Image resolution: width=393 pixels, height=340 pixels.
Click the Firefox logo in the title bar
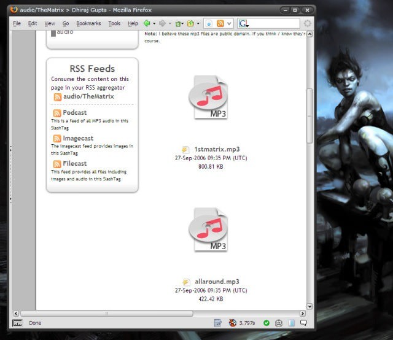pos(14,10)
